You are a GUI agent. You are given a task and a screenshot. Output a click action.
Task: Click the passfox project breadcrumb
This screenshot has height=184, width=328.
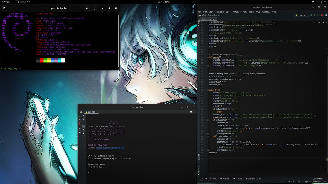(202, 15)
